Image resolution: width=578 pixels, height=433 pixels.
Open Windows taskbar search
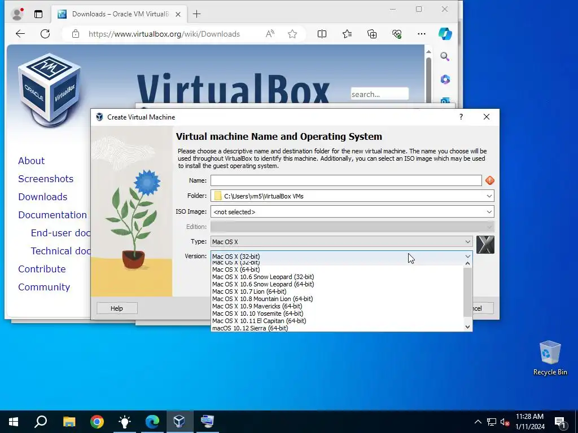41,421
